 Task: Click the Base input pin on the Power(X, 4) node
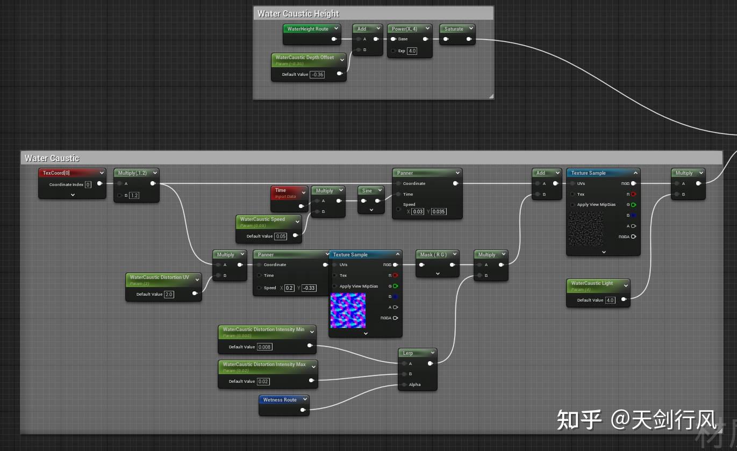point(393,39)
